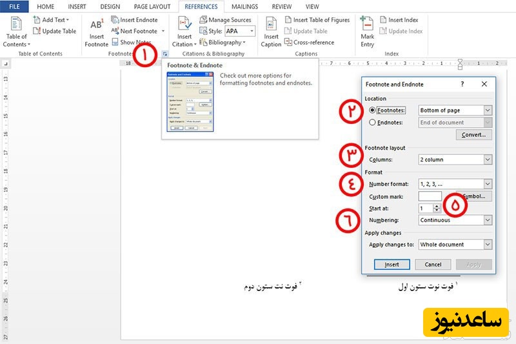Open the Table of Contents menu
Screen dimensions: 516x344
[16, 32]
